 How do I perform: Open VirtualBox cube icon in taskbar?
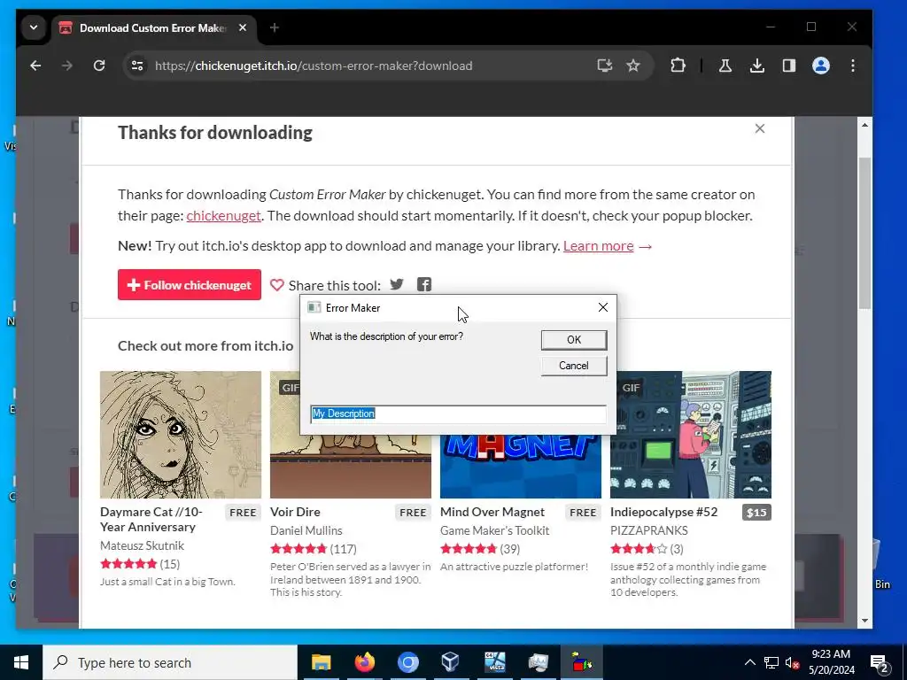tap(451, 662)
